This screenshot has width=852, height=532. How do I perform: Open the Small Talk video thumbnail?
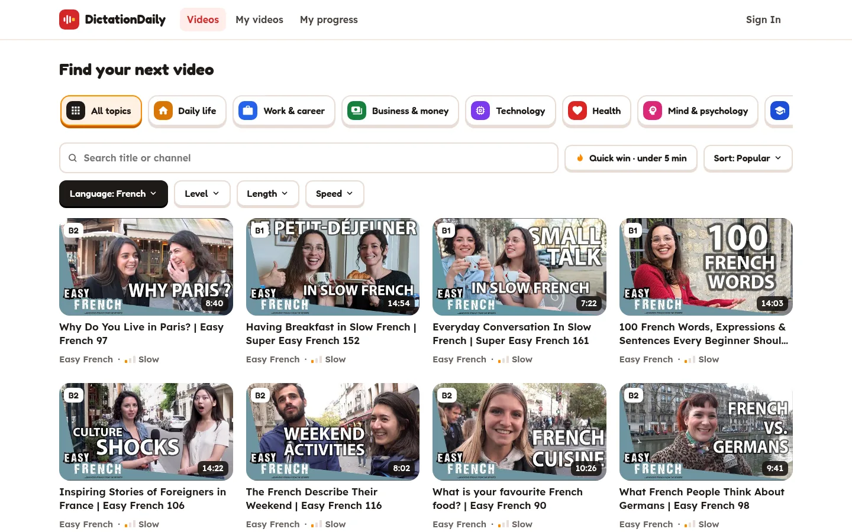pos(519,267)
